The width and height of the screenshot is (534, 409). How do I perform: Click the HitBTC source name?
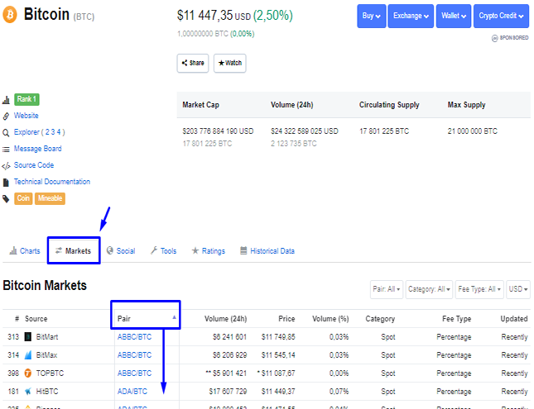point(47,392)
